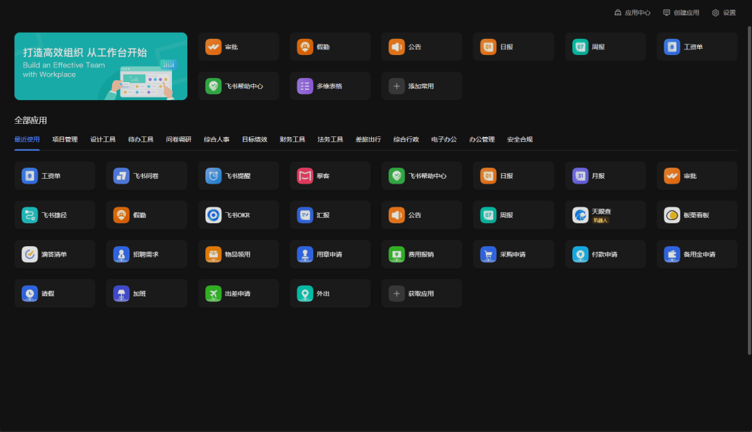Open 假勤 under the 全部应用 list
The width and height of the screenshot is (752, 432).
[146, 215]
